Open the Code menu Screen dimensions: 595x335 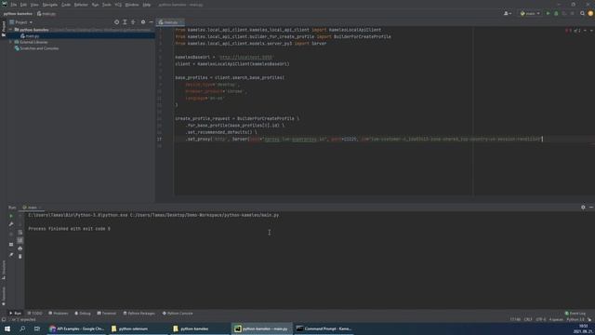(66, 5)
